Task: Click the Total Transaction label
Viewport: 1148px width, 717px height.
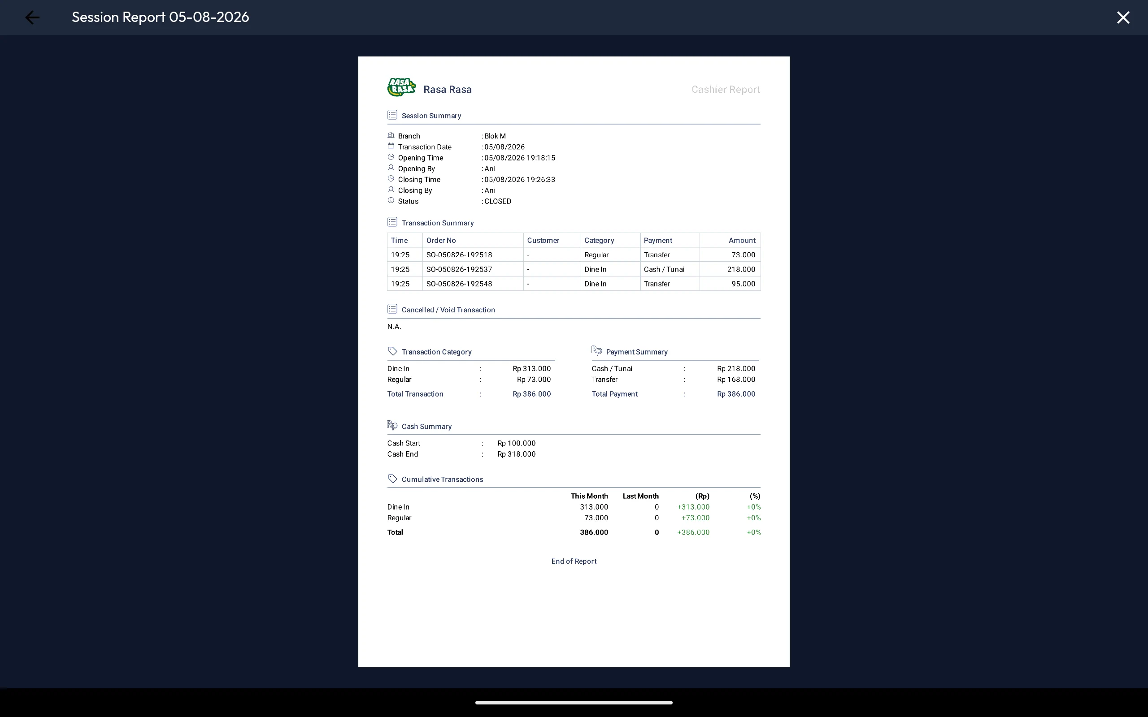Action: click(x=415, y=394)
